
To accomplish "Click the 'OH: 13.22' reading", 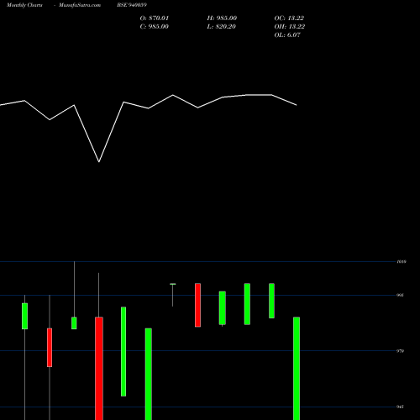I will tap(290, 27).
